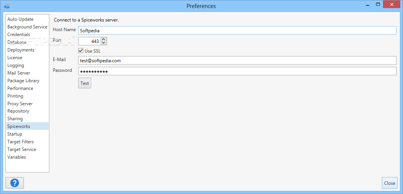This screenshot has height=194, width=403.
Task: Close window with red X button
Action: 392,4
